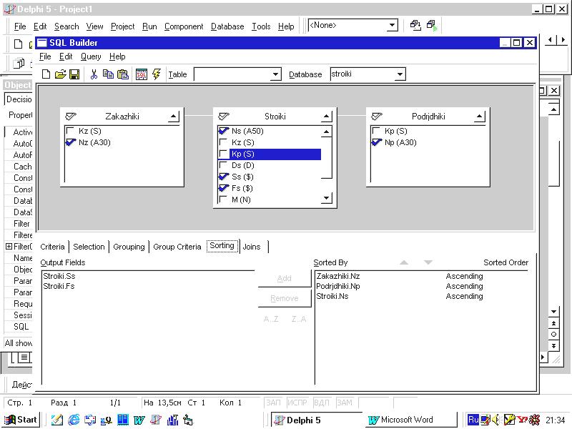Click the Delphi toolbar desktop save icon
The image size is (572, 429).
pyautogui.click(x=415, y=25)
